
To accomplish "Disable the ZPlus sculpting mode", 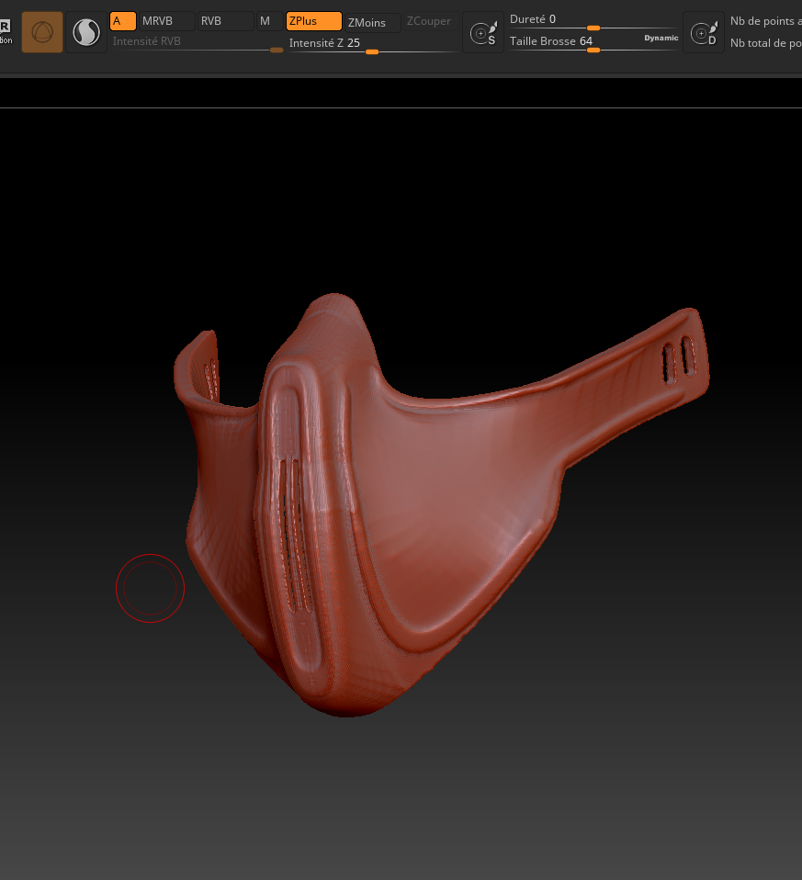I will (x=313, y=20).
